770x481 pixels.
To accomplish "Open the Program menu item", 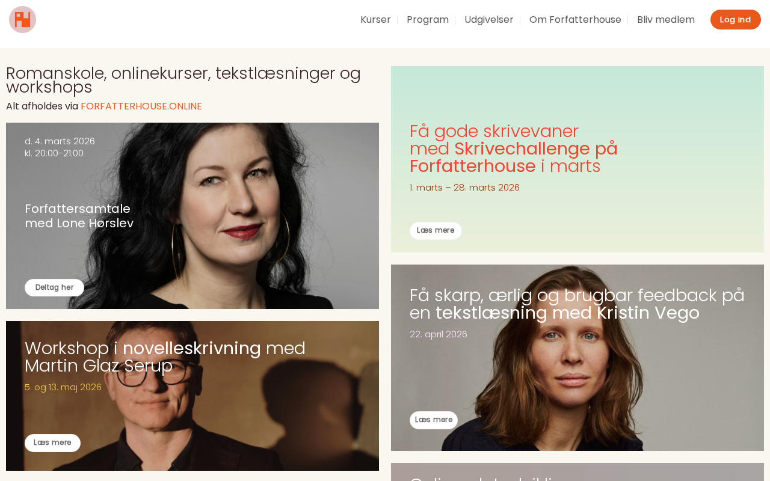I will 428,19.
